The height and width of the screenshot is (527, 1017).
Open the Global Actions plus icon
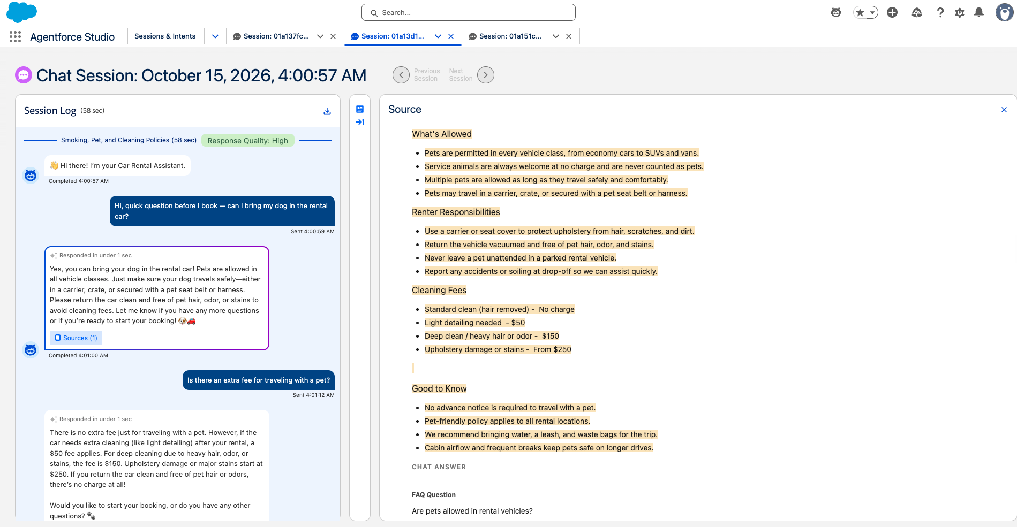[892, 12]
